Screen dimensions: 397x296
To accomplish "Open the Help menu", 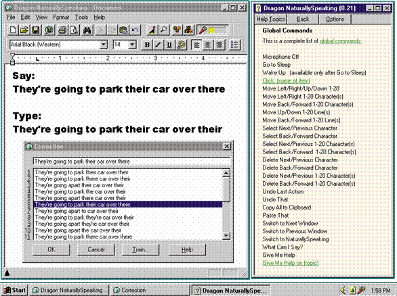I will [x=99, y=17].
